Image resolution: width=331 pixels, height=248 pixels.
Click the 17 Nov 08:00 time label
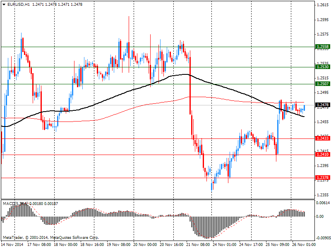pos(39,245)
